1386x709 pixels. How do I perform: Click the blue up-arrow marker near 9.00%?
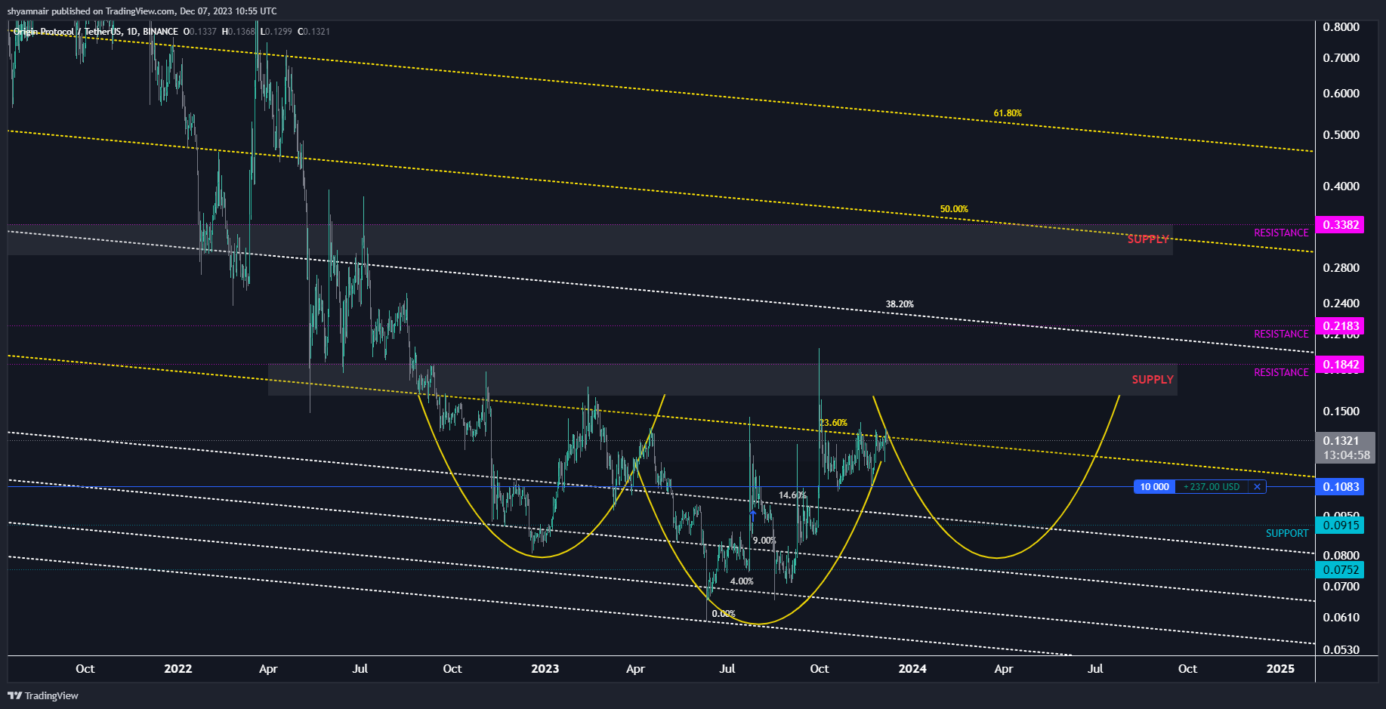point(752,515)
